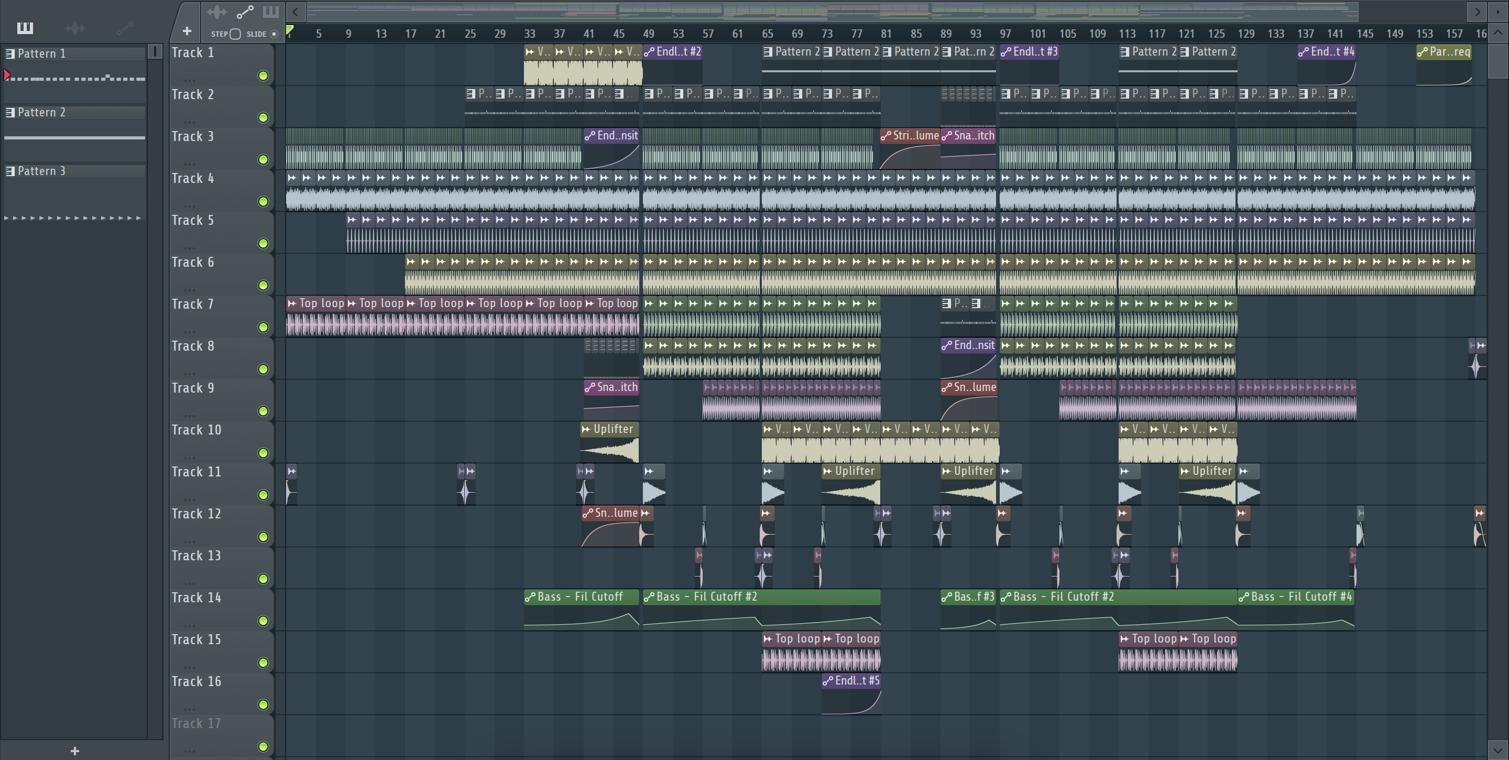Viewport: 1509px width, 760px height.
Task: Click the down arrow of the vertical scrollbar
Action: click(1498, 750)
